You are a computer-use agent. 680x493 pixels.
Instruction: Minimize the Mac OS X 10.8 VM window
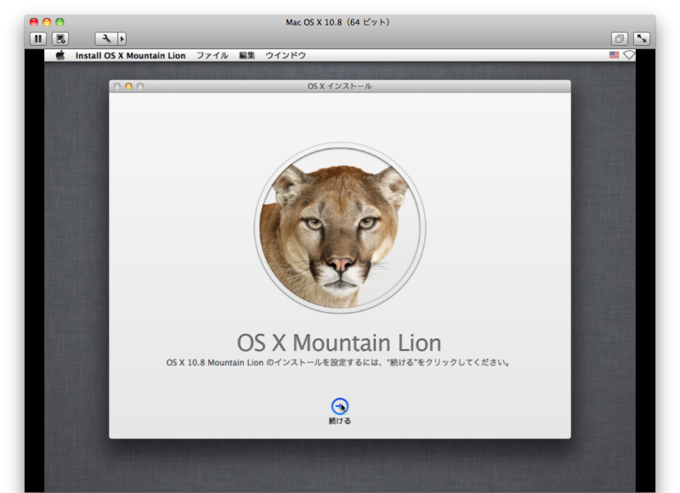point(47,22)
